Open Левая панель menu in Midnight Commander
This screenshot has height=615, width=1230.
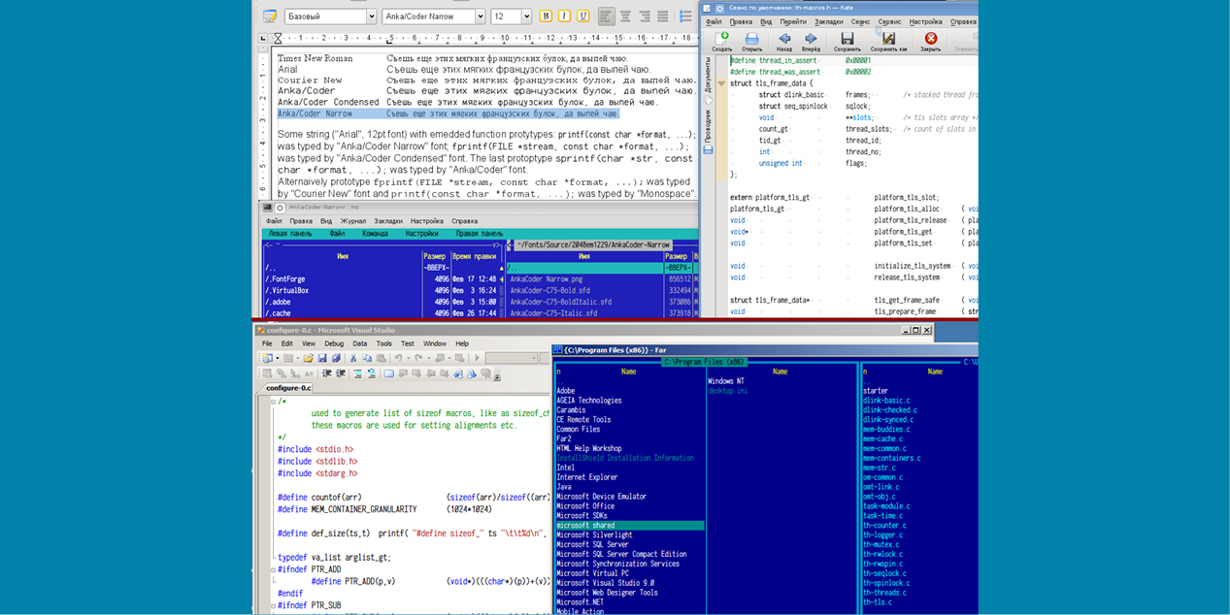[x=290, y=234]
